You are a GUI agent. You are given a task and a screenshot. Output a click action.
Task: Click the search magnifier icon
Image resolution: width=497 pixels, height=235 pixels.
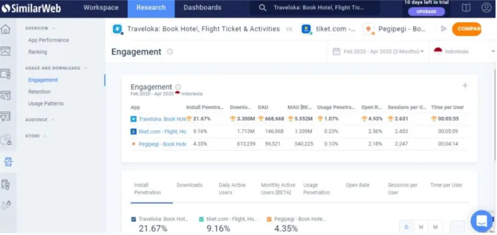pyautogui.click(x=262, y=8)
